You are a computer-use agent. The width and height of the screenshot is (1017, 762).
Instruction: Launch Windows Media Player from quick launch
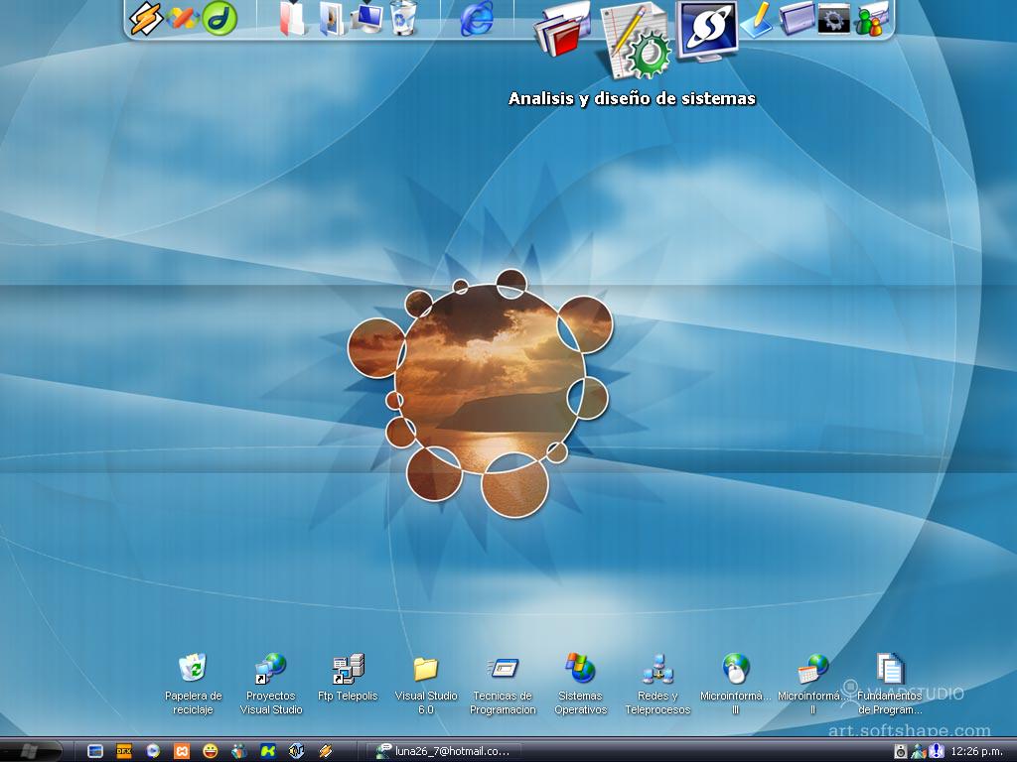click(152, 751)
